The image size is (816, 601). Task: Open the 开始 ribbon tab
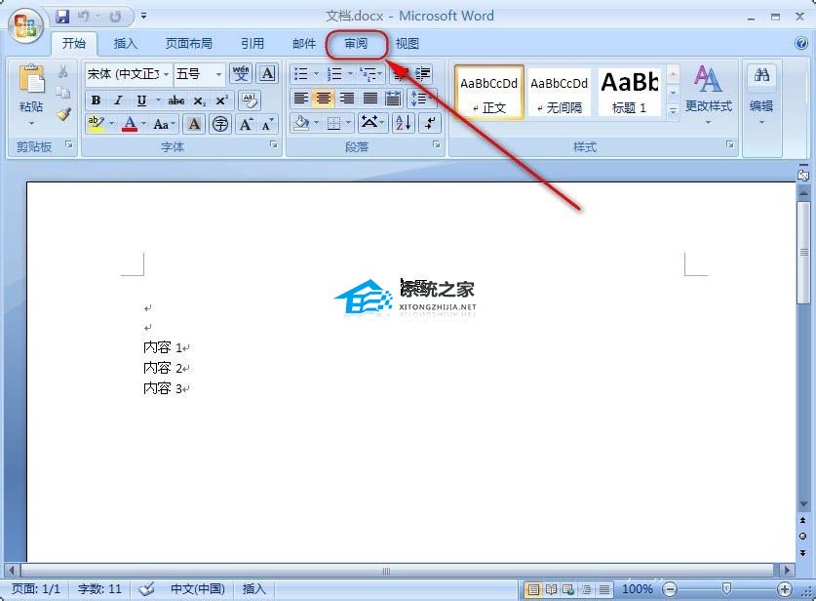(74, 43)
